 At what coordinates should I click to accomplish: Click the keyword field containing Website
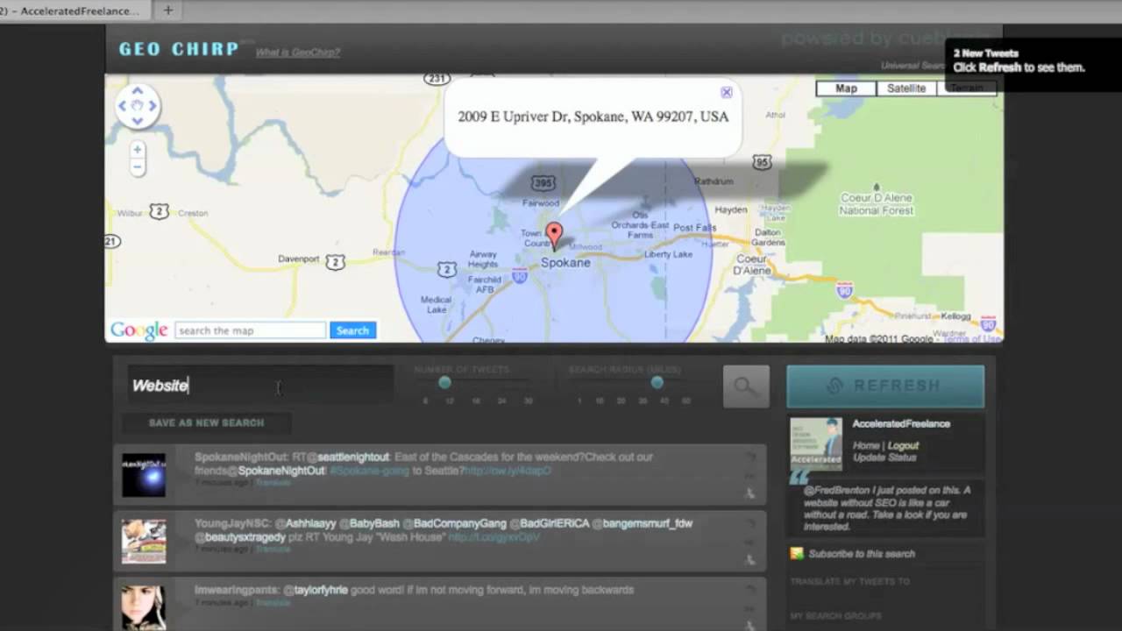pos(260,386)
